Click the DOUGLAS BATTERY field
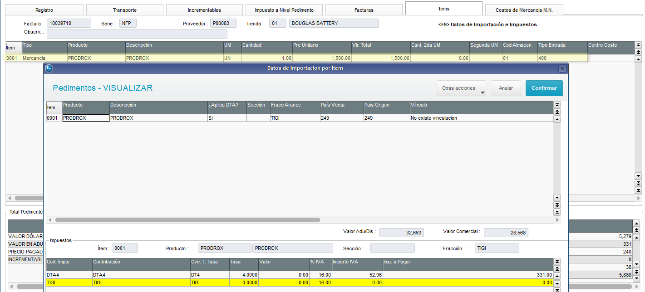Screen dimensions: 645x292 click(x=334, y=23)
